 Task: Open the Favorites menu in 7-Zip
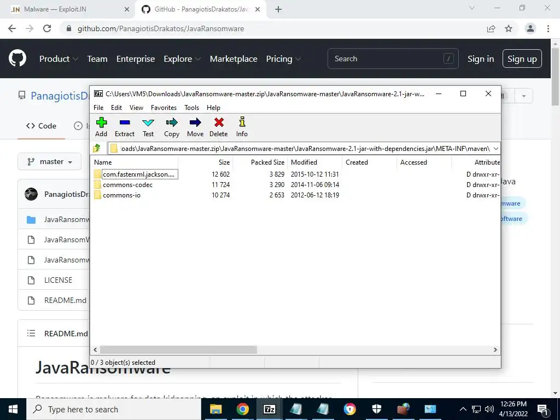(164, 108)
